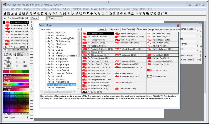Select the Ellipse shape tool

click(107, 13)
